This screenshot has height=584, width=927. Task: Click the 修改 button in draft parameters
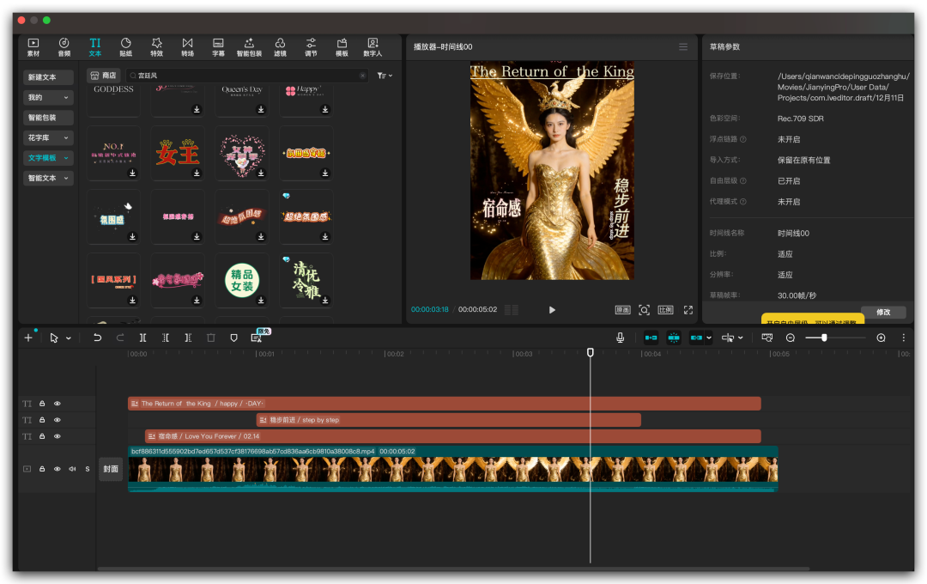pyautogui.click(x=882, y=313)
